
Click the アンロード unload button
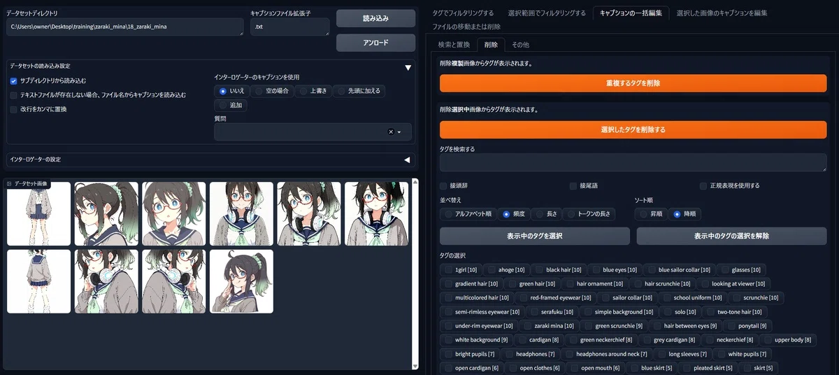tap(375, 43)
